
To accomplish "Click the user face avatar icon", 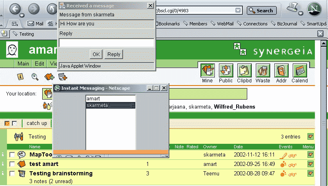I will coord(12,50).
